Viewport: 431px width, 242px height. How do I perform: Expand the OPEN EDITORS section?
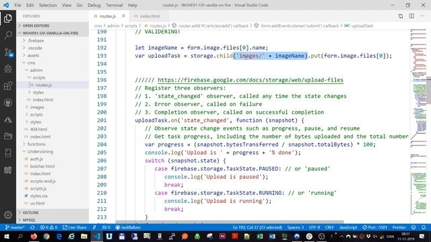(53, 26)
